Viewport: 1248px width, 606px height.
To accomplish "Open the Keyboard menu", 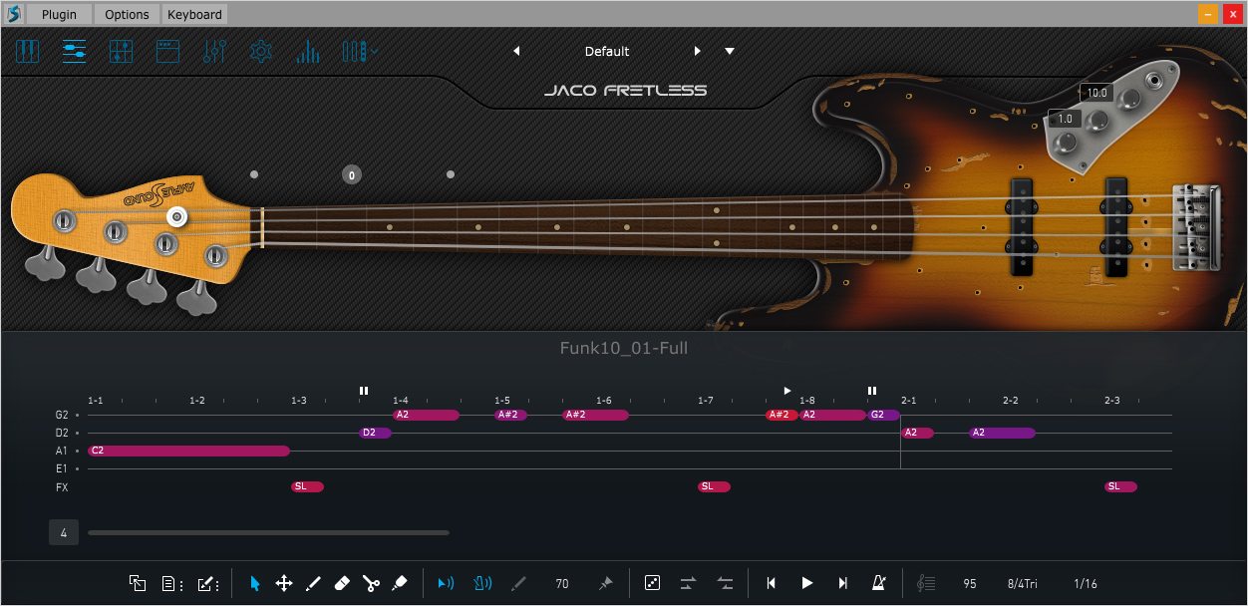I will 194,14.
